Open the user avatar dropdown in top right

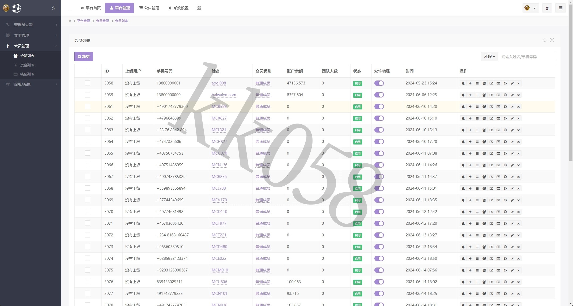click(531, 8)
